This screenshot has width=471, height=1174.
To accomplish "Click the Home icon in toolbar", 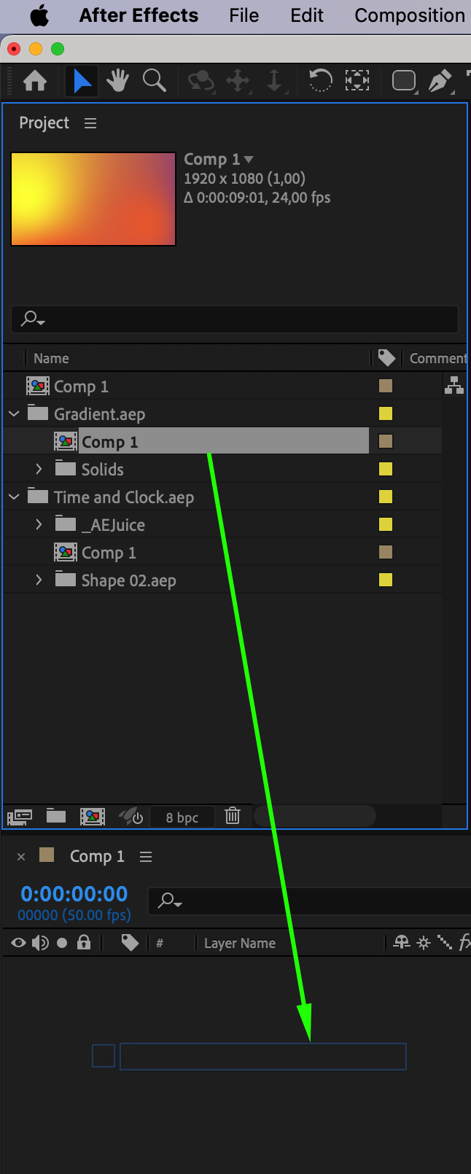I will coord(35,81).
